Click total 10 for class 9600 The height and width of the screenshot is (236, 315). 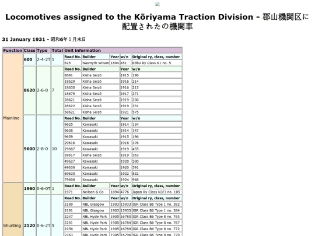57,149
